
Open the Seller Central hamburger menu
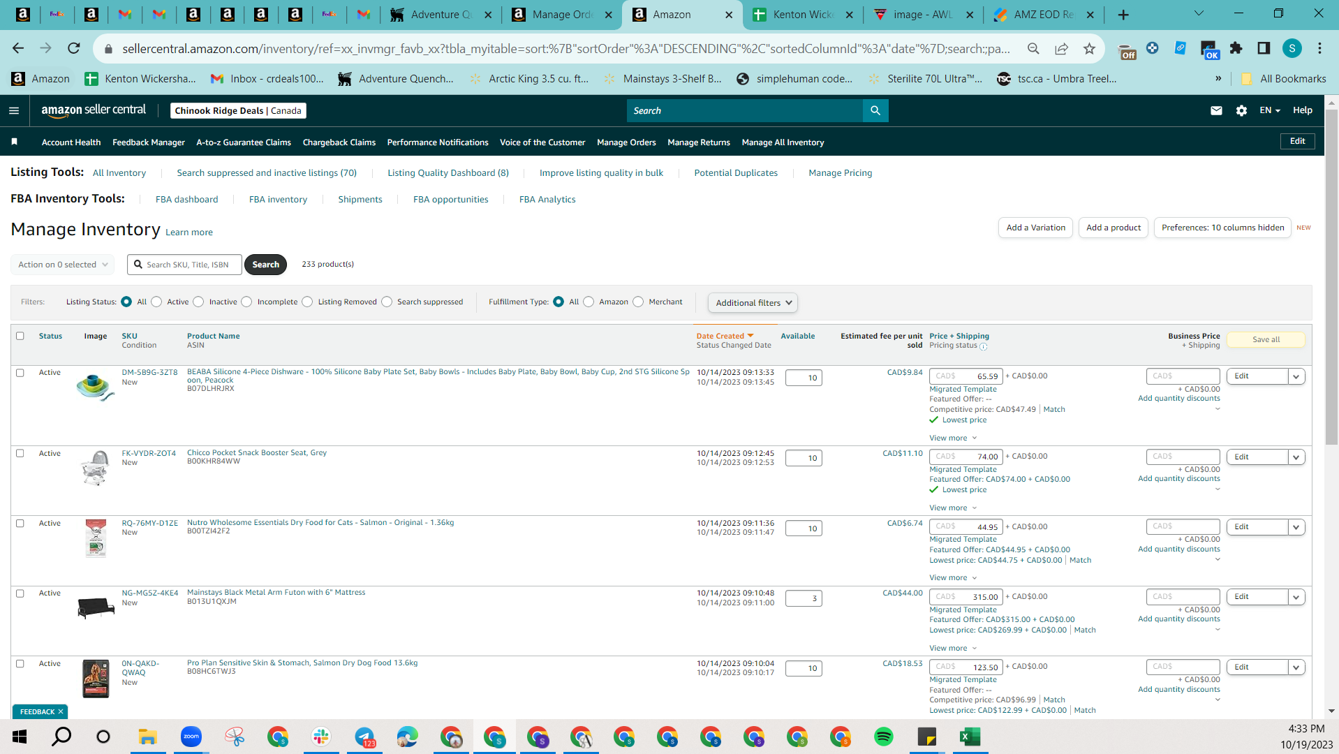(14, 110)
